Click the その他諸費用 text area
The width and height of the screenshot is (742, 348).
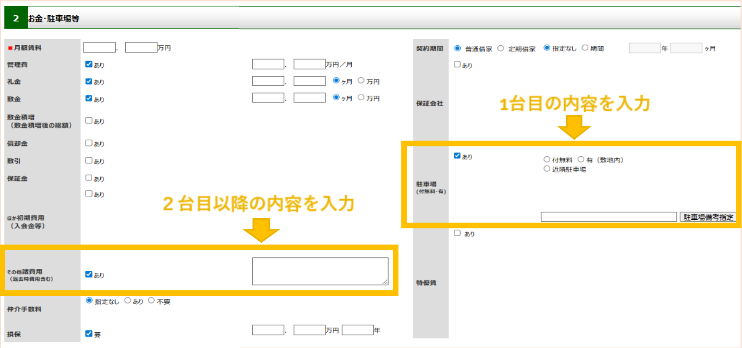coord(320,271)
